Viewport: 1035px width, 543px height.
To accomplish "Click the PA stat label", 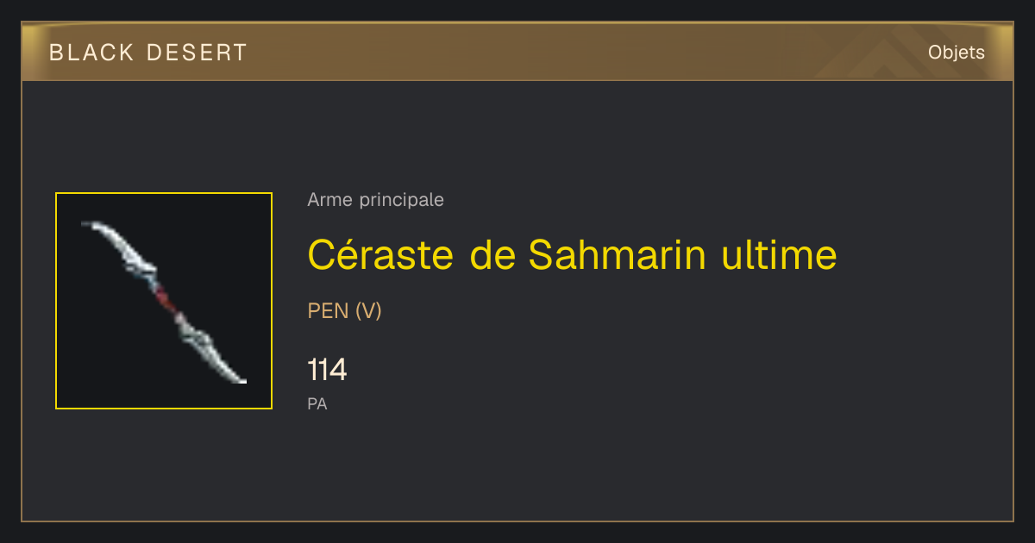I will click(317, 403).
